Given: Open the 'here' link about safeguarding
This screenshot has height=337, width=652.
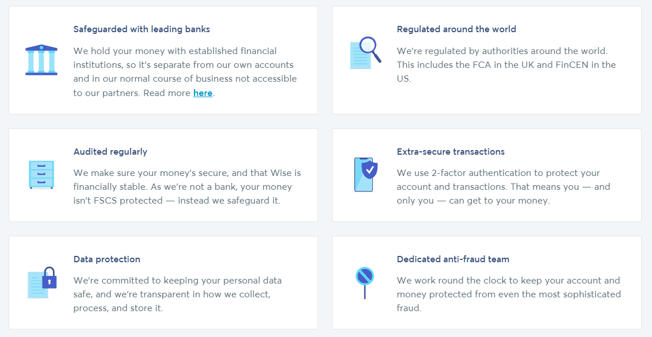Looking at the screenshot, I should point(203,93).
